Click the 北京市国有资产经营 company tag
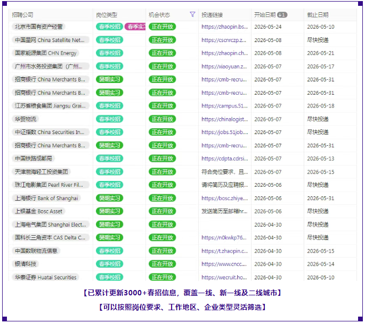The image size is (365, 323). coord(39,27)
